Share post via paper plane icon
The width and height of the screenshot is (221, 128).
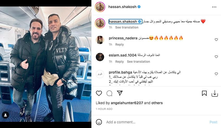120,93
